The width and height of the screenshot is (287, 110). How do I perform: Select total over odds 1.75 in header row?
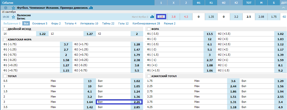[274, 17]
